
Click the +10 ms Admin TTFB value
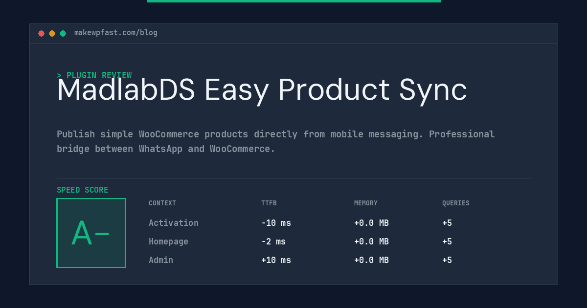coord(276,260)
